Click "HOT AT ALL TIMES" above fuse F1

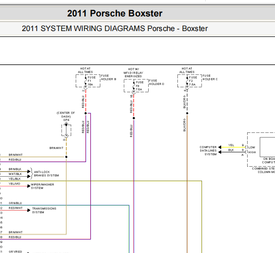click(x=85, y=70)
